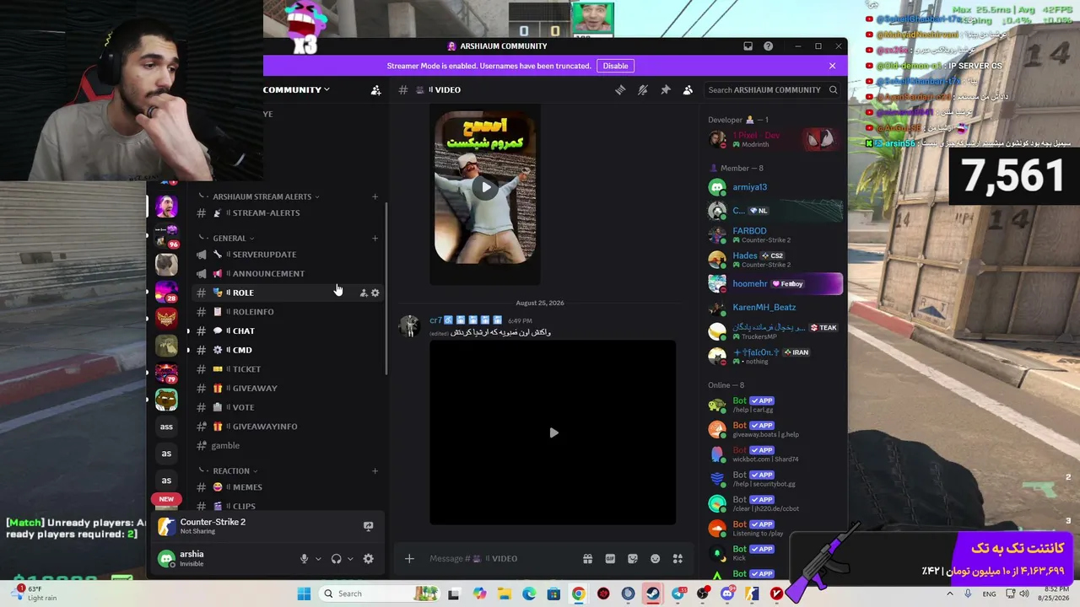Image resolution: width=1080 pixels, height=607 pixels.
Task: Open cr7's avatar in the message list
Action: 409,325
